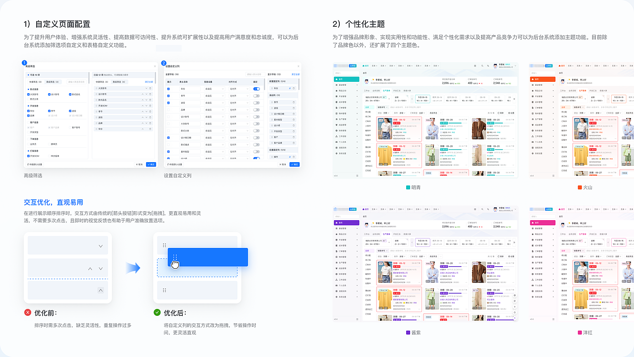Delete 设计师 from 滚动列 display list
634x357 pixels.
[294, 125]
